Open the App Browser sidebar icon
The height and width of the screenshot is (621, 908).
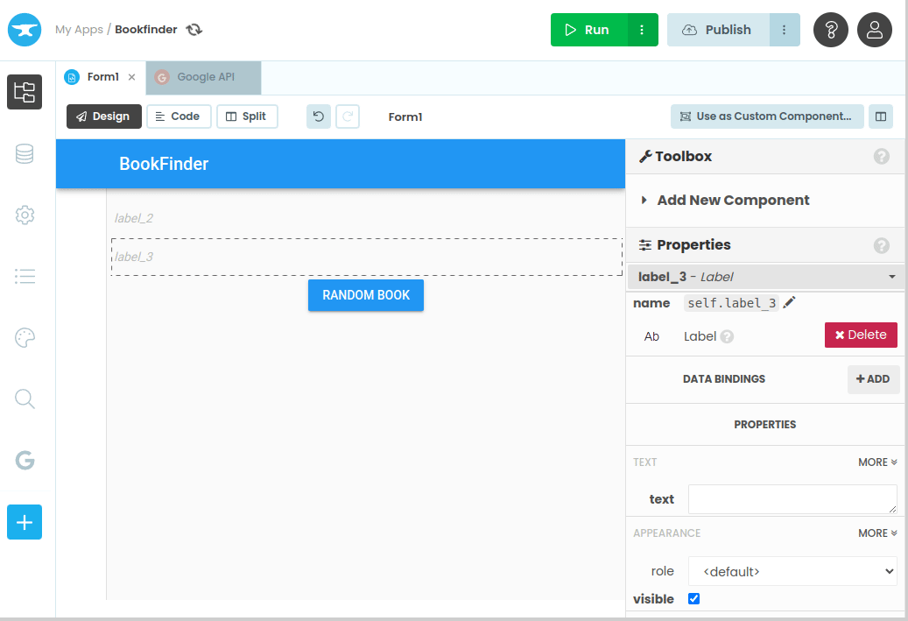click(x=25, y=92)
